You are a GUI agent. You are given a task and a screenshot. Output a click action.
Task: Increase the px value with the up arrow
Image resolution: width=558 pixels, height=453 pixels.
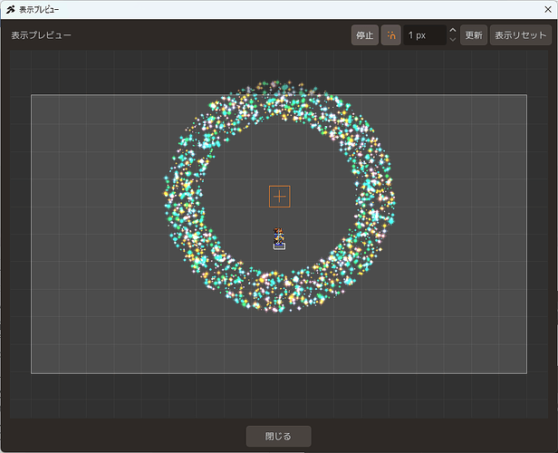453,31
